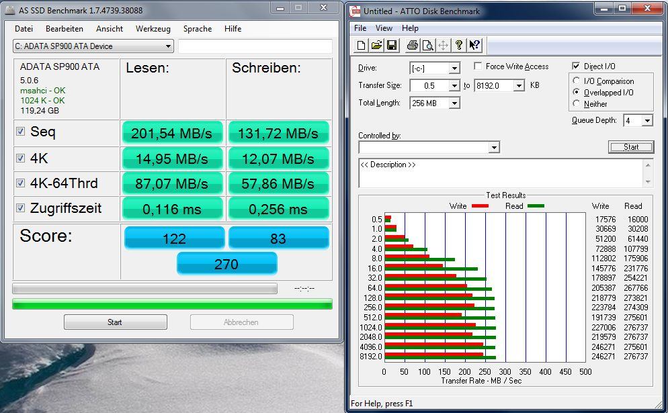
Task: Close the AS SSD Benchmark window
Action: click(323, 7)
